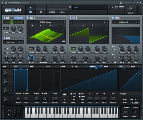Click the LFO 3 move/drag crosshair icon

point(91,66)
